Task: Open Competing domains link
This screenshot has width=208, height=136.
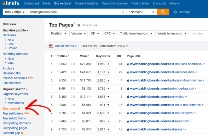Action: click(17, 123)
